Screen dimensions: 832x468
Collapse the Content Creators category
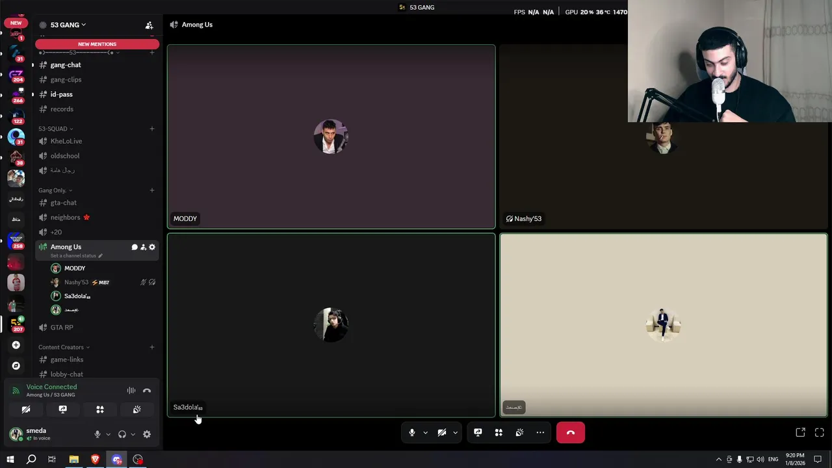[64, 347]
